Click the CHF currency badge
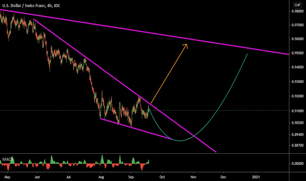Viewport: 306px width, 181px height. 297,5
